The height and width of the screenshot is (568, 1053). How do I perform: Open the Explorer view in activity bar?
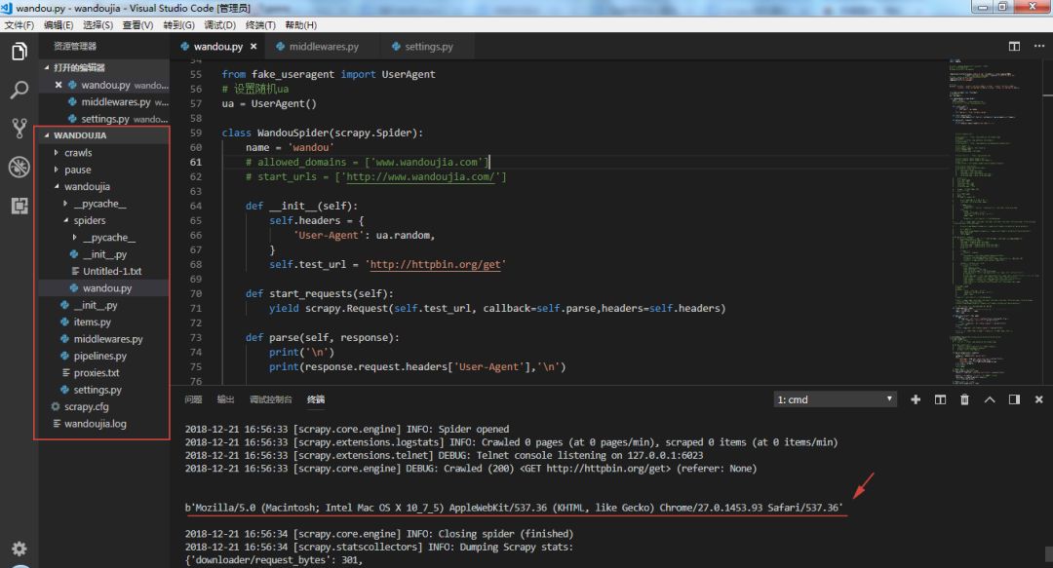coord(19,51)
